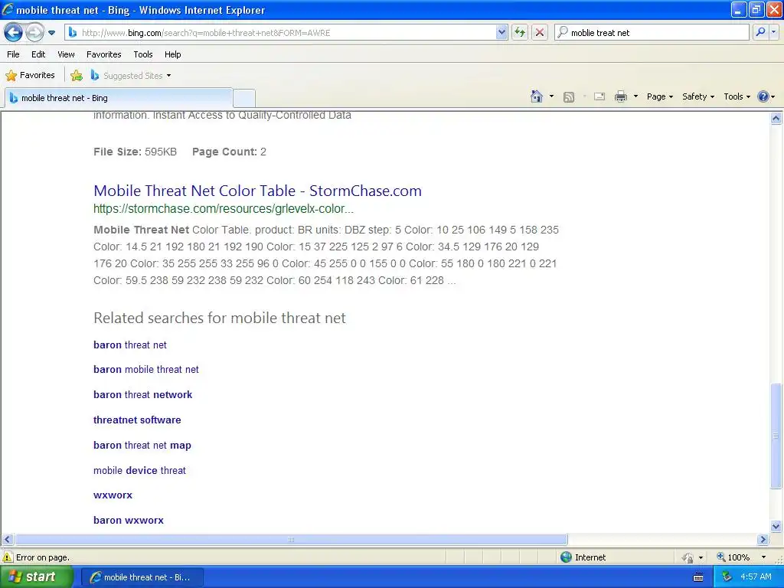
Task: Click the RSS feeds icon
Action: [569, 97]
